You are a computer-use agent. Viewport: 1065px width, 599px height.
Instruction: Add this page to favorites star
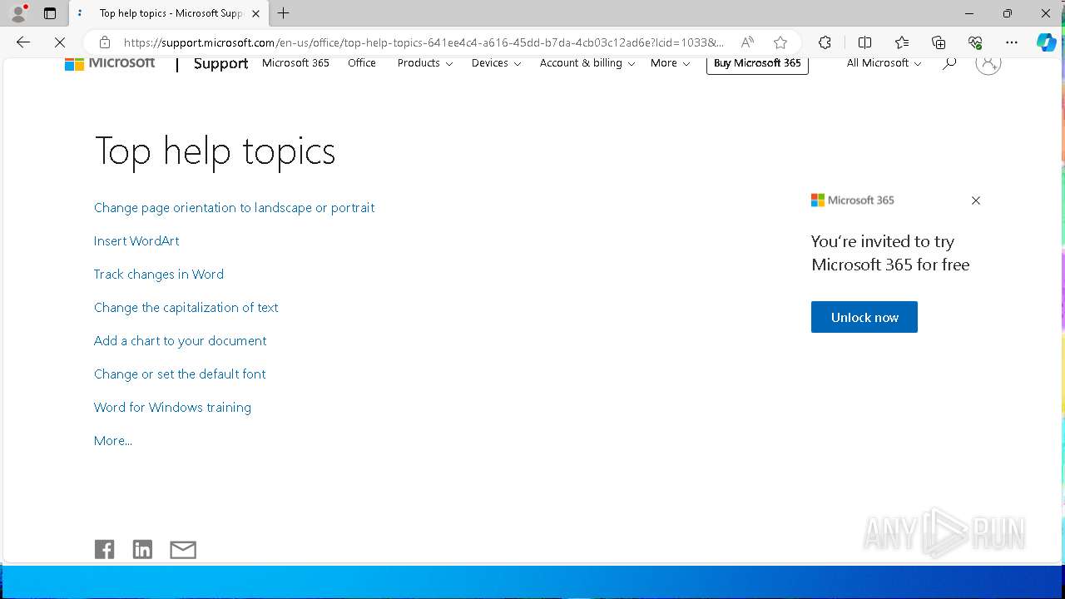coord(780,42)
